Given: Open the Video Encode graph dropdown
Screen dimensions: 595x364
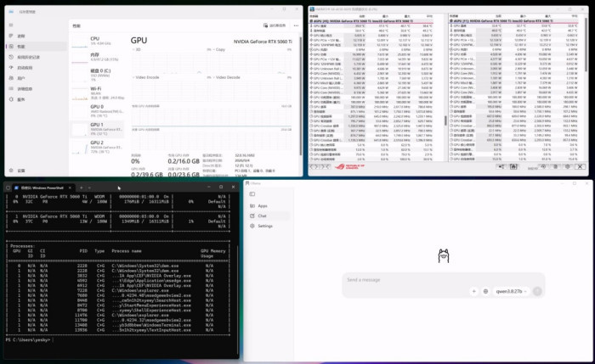Looking at the screenshot, I should pyautogui.click(x=146, y=77).
